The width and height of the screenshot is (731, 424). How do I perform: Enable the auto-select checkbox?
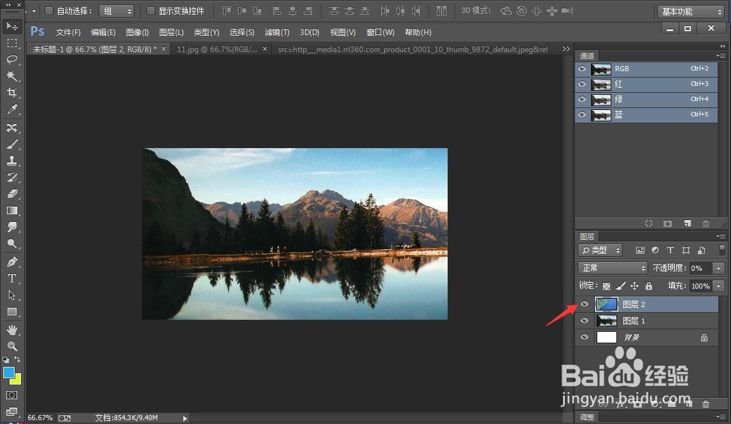coord(48,11)
